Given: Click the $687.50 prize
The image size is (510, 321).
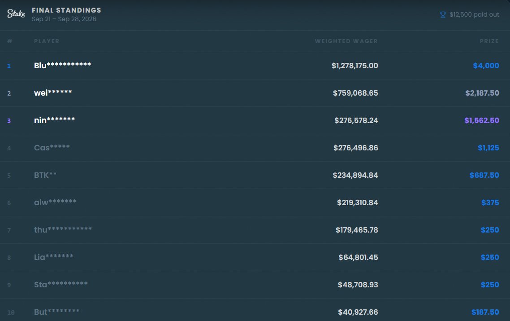Looking at the screenshot, I should coord(484,175).
